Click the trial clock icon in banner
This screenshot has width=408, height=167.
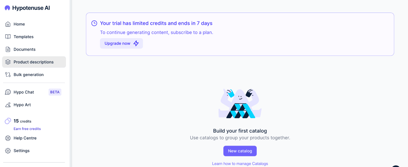pyautogui.click(x=94, y=23)
